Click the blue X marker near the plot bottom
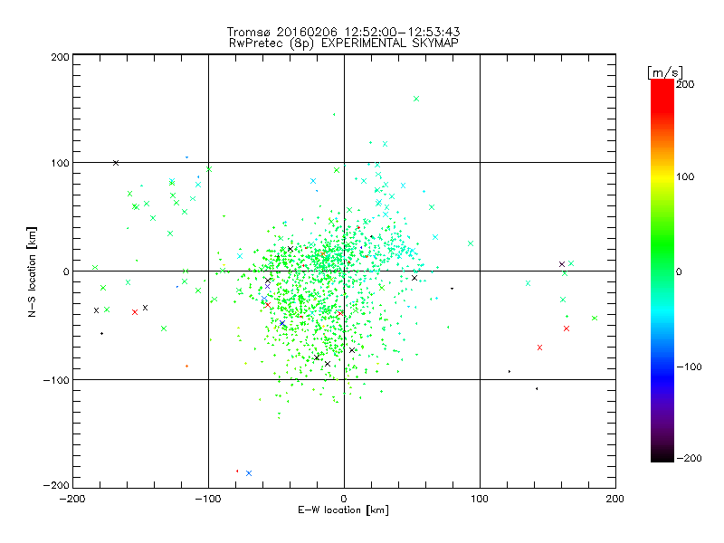Viewport: 724px width, 543px height. pos(249,473)
